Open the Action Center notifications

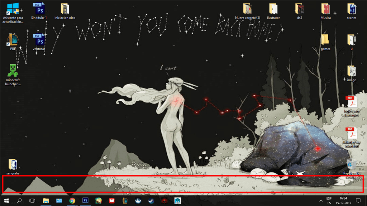(x=358, y=201)
